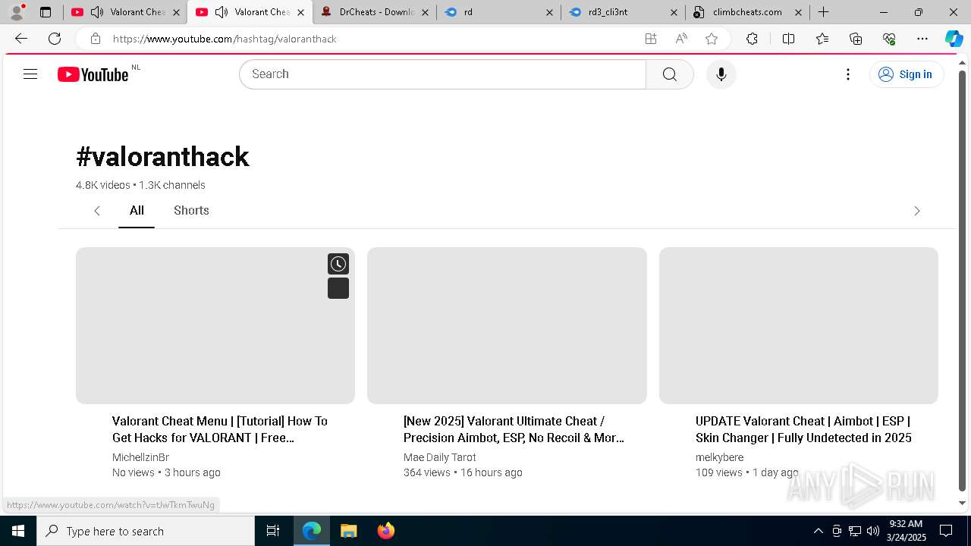Open Mae Daily Tarot channel link
Screen dimensions: 971x546
(440, 457)
